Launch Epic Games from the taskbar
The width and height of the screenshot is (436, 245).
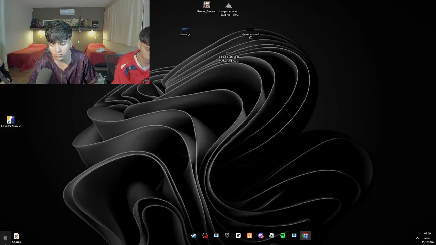point(227,235)
